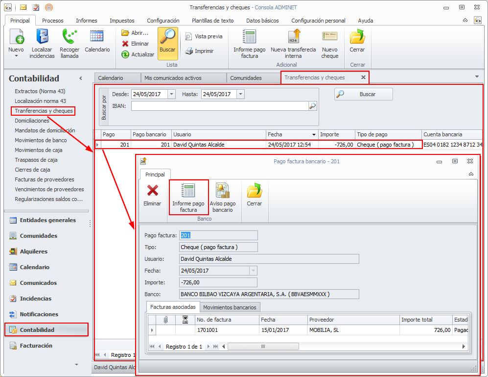Collapse the main ribbon chevron
This screenshot has height=377, width=488.
click(x=465, y=20)
